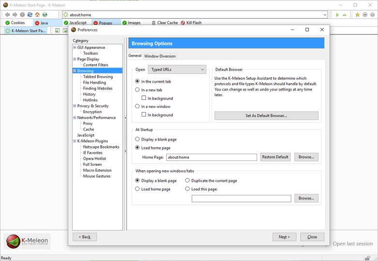Click the green Go arrow icon

[337, 15]
